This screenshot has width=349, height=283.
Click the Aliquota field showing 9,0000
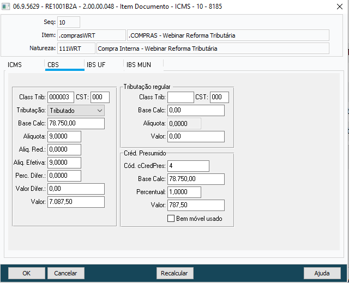click(64, 136)
